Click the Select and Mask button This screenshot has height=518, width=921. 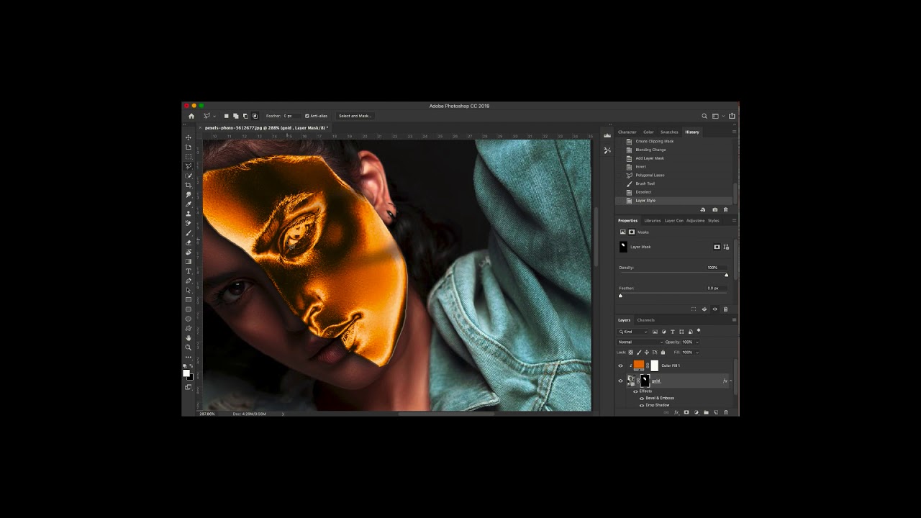(x=355, y=116)
